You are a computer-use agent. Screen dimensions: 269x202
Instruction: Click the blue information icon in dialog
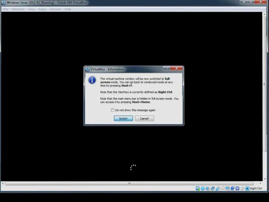92,80
